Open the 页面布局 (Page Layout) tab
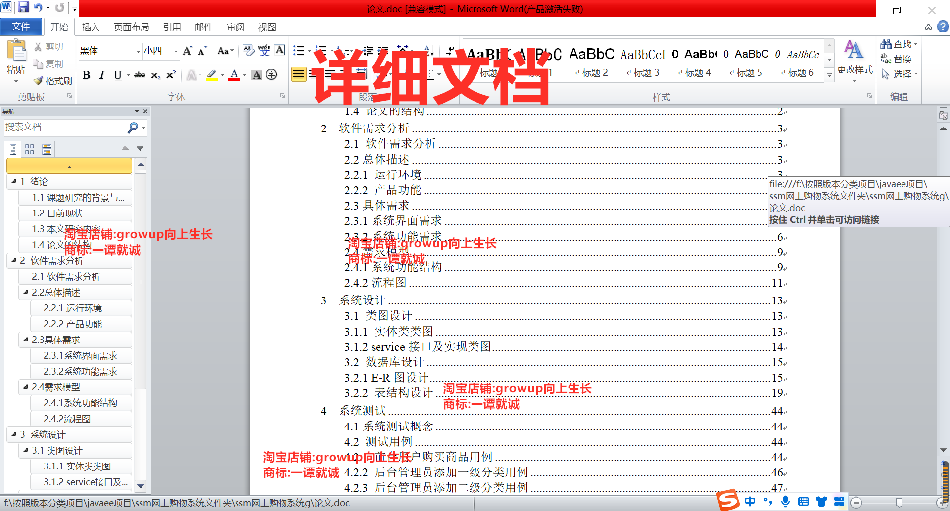Image resolution: width=950 pixels, height=511 pixels. click(x=131, y=27)
